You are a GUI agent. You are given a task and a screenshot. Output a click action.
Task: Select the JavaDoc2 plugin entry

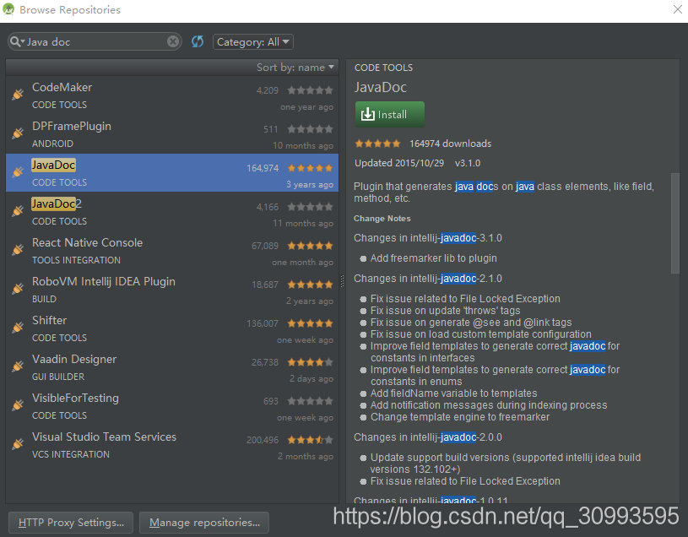click(x=172, y=211)
